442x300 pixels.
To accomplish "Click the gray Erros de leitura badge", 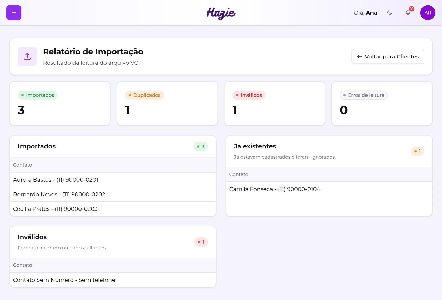I will pos(364,95).
